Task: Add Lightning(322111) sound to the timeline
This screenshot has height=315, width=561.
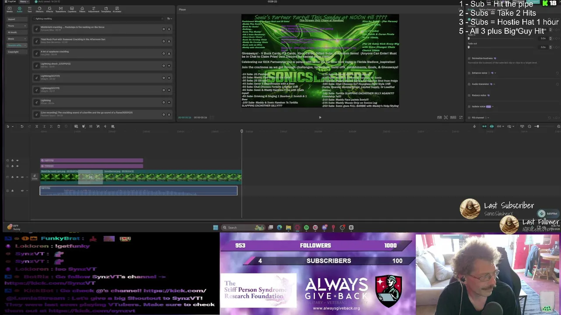Action: pyautogui.click(x=169, y=91)
